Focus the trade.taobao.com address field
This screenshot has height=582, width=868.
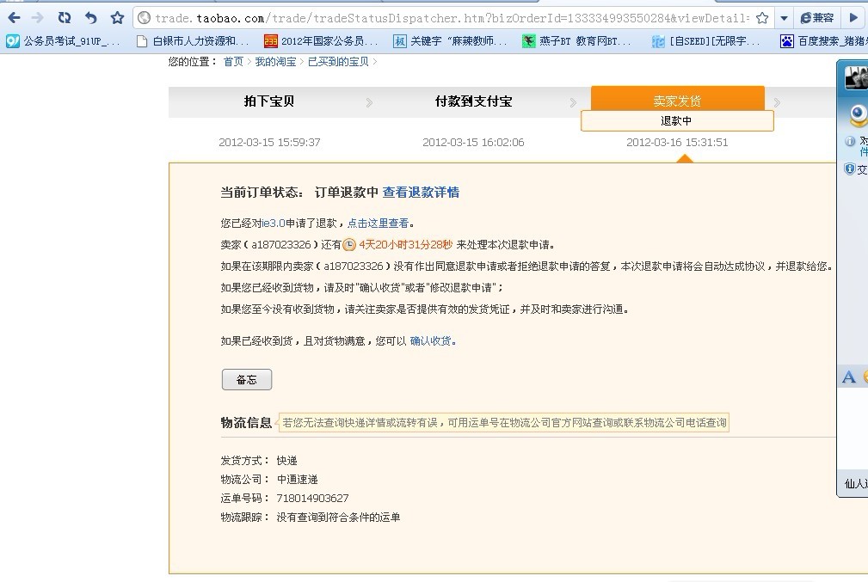coord(451,18)
